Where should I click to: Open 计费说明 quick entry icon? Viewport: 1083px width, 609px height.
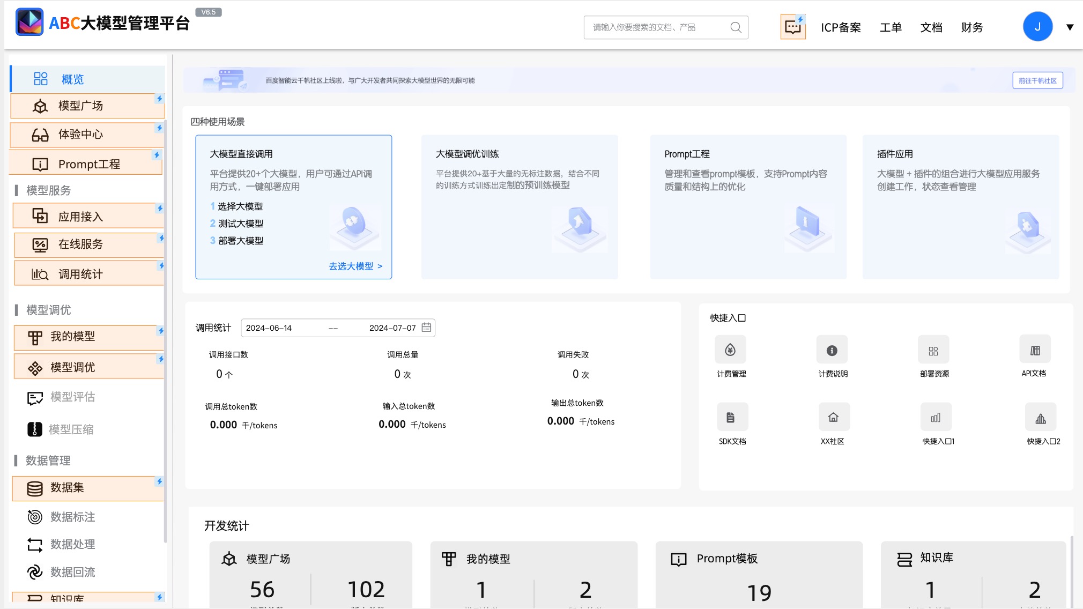tap(832, 350)
